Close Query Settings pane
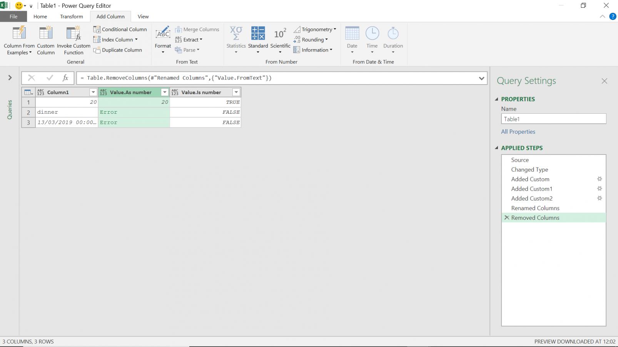This screenshot has width=618, height=347. pos(605,81)
